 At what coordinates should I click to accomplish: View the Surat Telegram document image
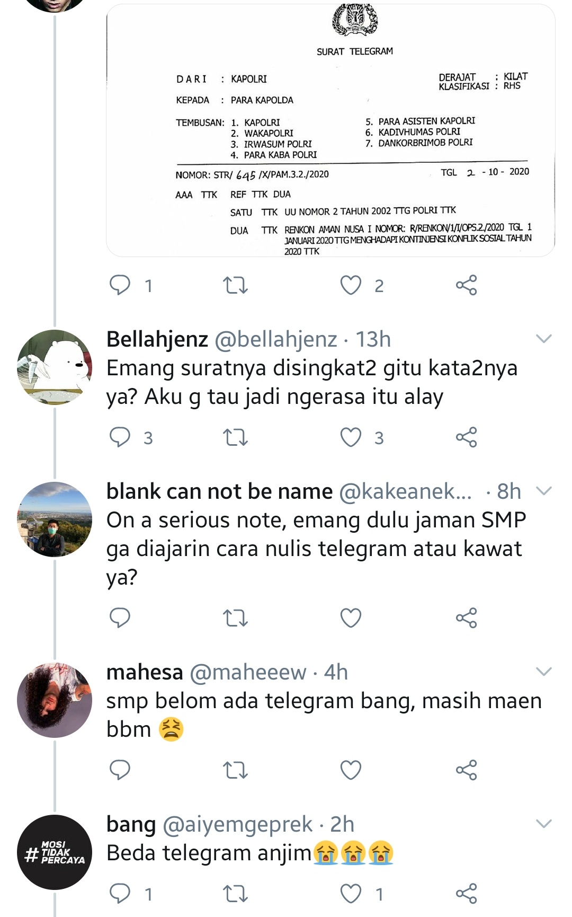pyautogui.click(x=330, y=130)
